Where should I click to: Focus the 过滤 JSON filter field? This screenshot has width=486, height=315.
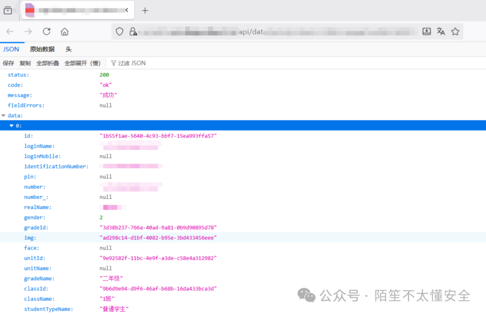[132, 63]
